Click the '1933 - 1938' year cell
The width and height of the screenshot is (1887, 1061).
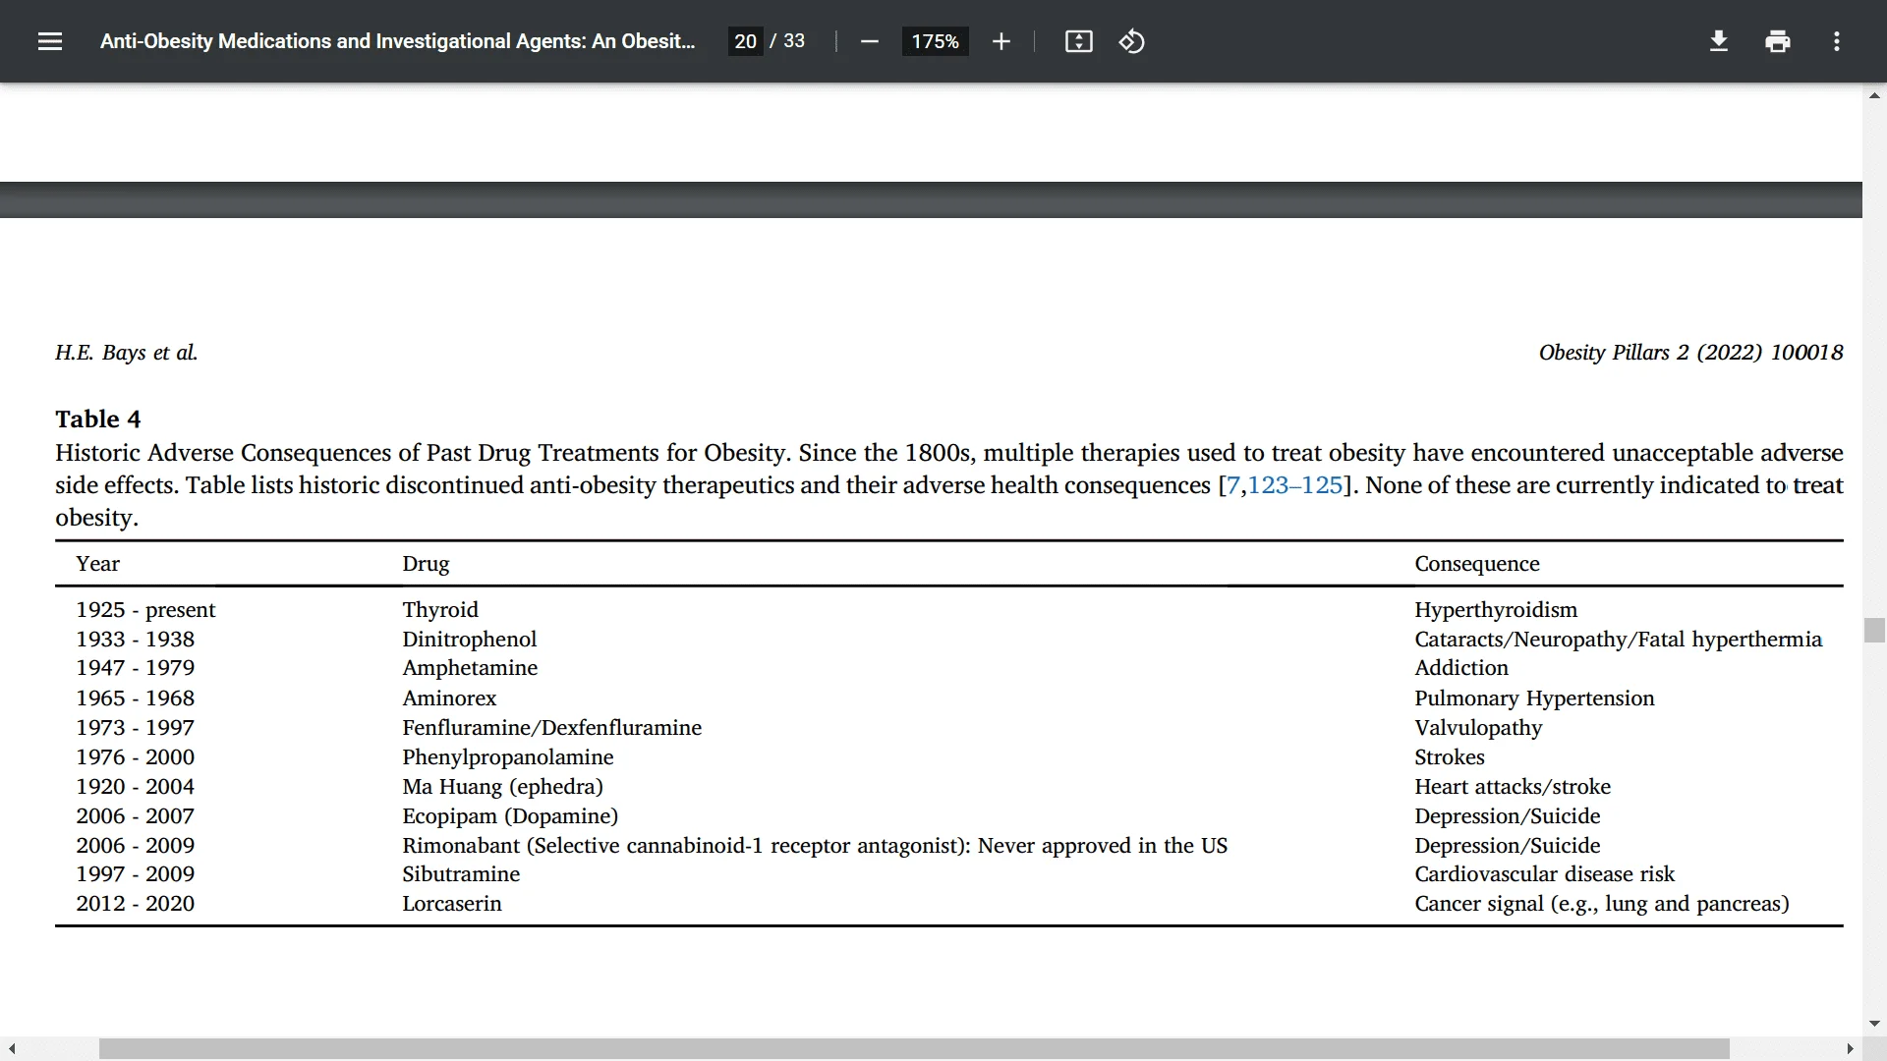(135, 640)
